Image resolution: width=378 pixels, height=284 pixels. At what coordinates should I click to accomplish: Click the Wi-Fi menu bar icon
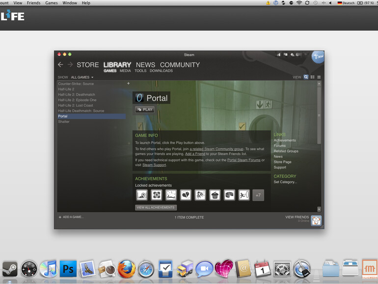[x=299, y=3]
